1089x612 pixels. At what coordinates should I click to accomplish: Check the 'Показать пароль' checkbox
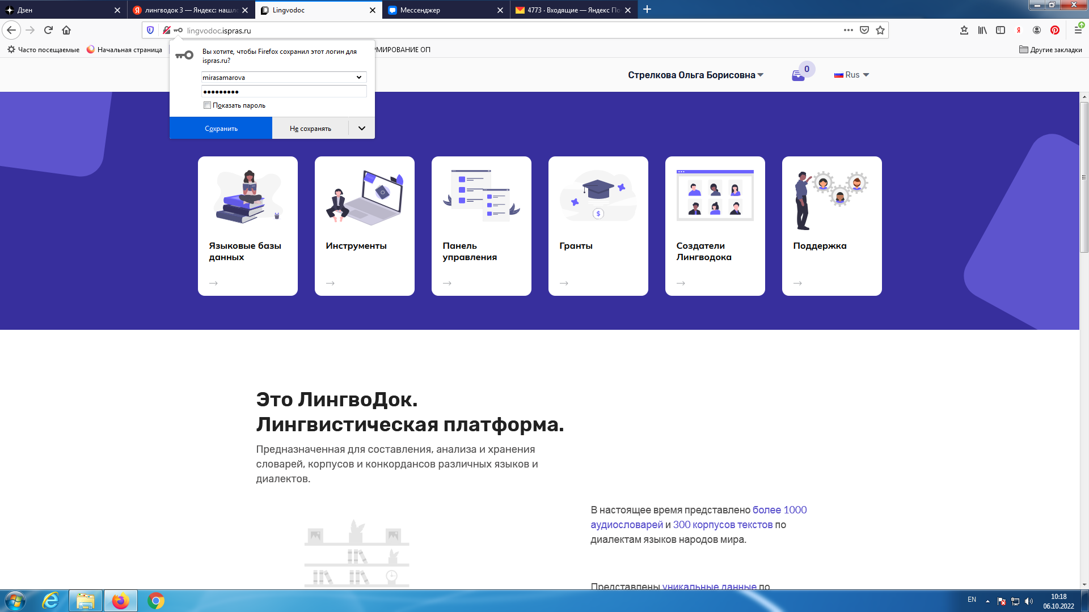click(x=207, y=105)
